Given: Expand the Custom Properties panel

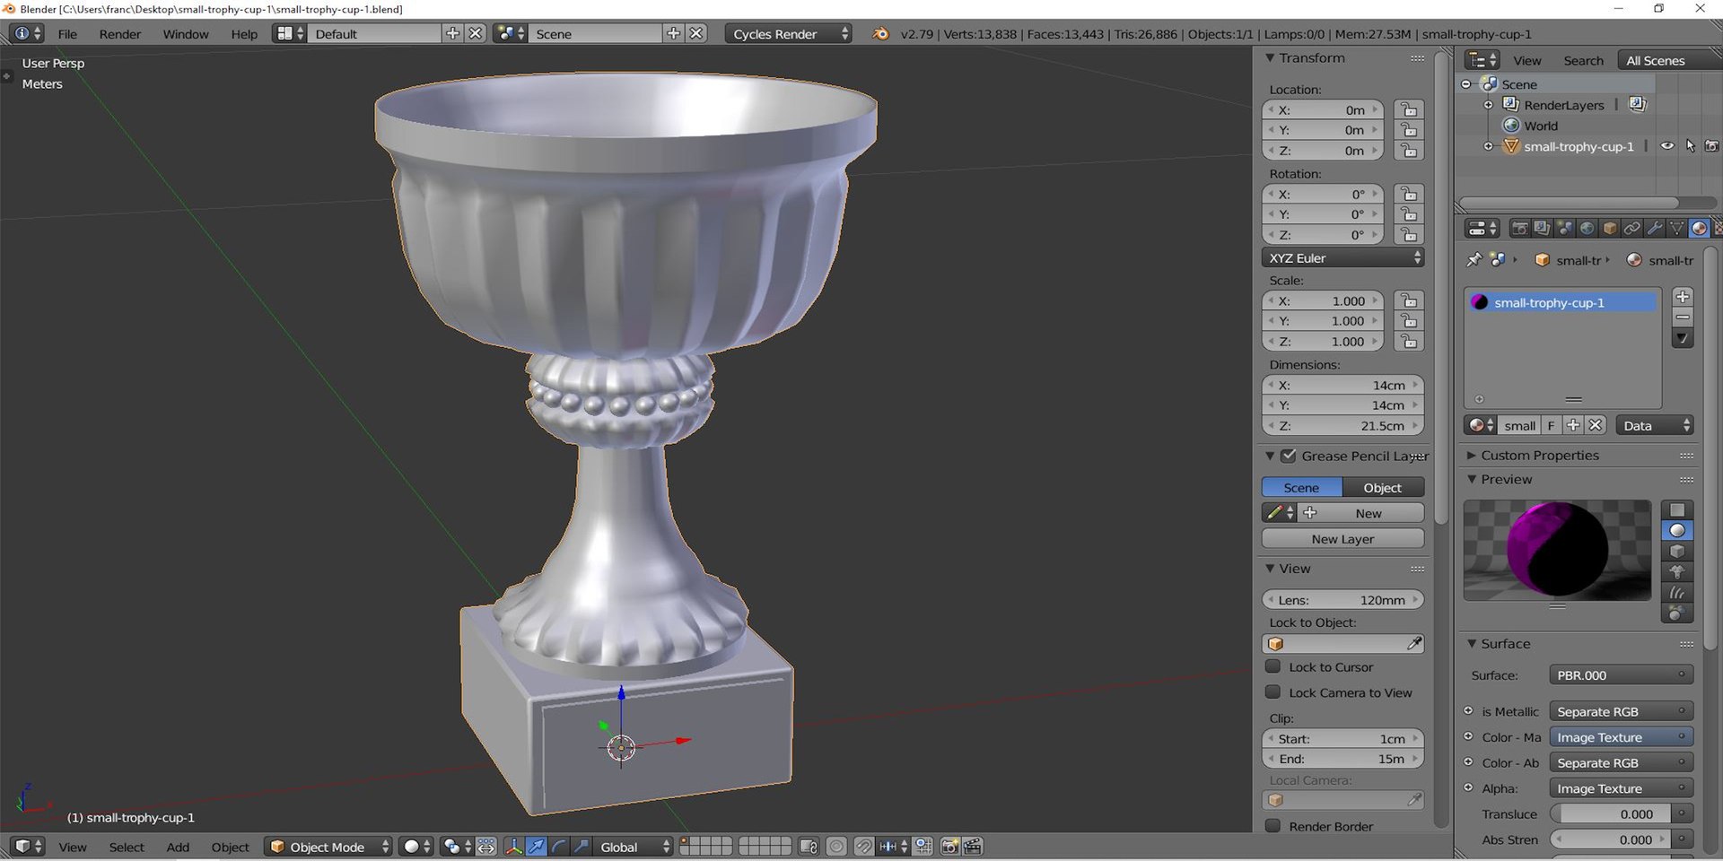Looking at the screenshot, I should [1472, 456].
